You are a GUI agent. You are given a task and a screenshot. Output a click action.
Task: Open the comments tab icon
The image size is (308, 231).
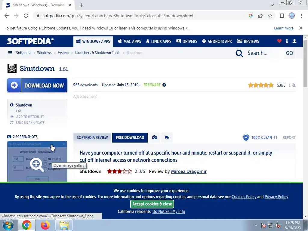click(167, 137)
